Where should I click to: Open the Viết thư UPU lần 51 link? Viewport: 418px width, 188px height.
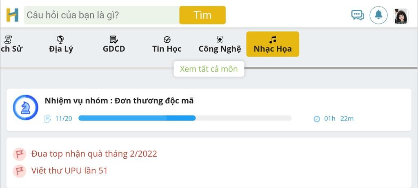pyautogui.click(x=69, y=171)
